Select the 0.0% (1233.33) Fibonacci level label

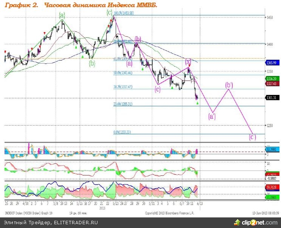pos(123,132)
